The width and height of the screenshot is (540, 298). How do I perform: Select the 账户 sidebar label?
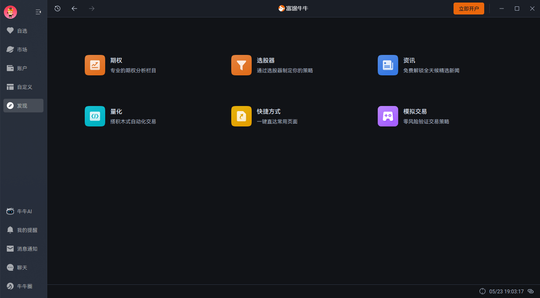(22, 68)
